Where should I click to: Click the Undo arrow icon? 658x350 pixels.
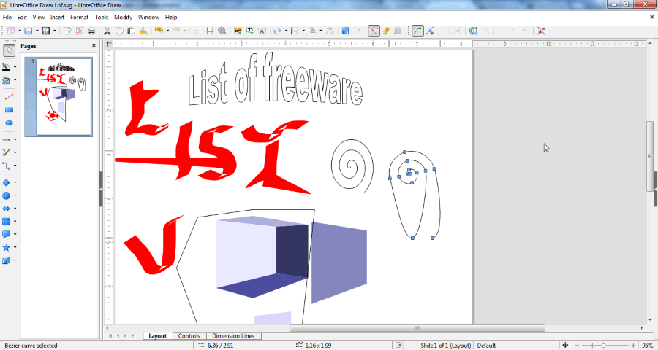click(159, 31)
